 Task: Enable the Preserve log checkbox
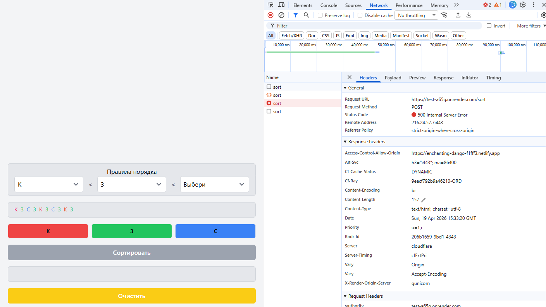point(320,15)
